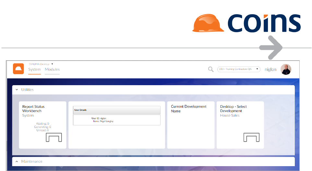Screen dimensions: 312x171
Task: Click the orange COINS hard hat home icon
Action: pos(18,69)
